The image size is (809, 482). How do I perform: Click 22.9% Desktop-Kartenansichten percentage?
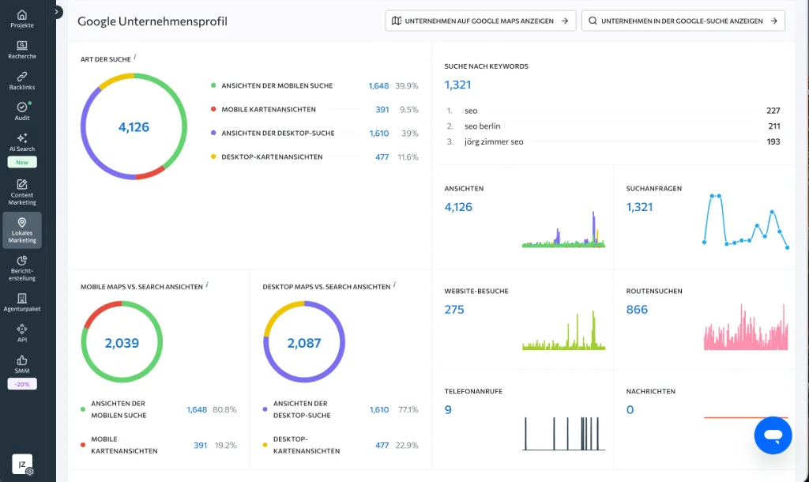point(407,446)
